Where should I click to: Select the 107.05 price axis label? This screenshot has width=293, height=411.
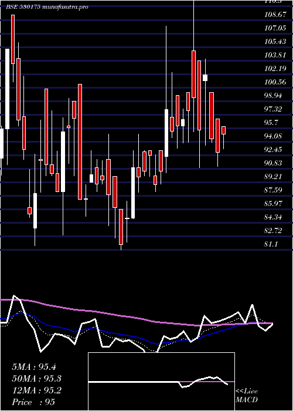[x=275, y=28]
